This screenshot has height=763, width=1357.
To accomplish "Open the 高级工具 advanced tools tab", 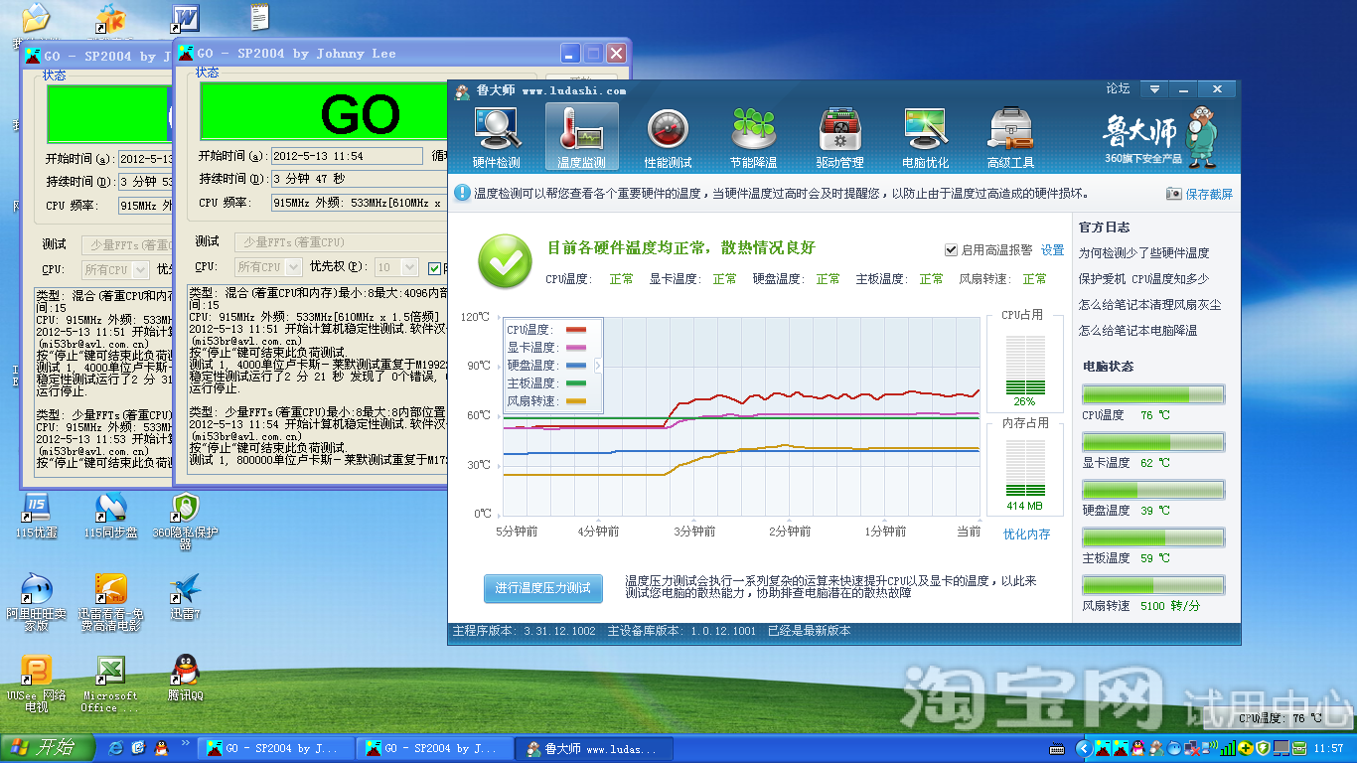I will [x=1011, y=137].
